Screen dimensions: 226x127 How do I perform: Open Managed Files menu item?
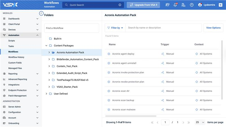[x=15, y=68]
